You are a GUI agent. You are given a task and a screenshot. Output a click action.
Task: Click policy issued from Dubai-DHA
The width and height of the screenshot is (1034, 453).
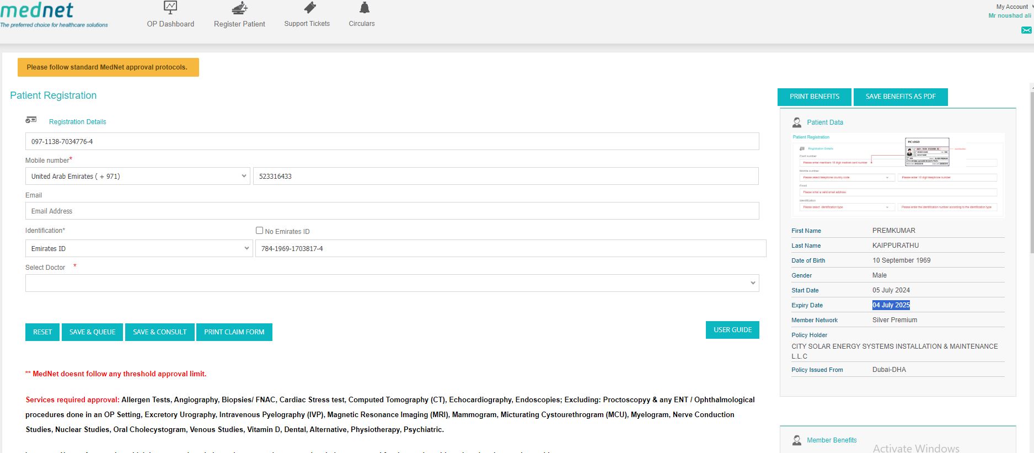click(x=889, y=370)
